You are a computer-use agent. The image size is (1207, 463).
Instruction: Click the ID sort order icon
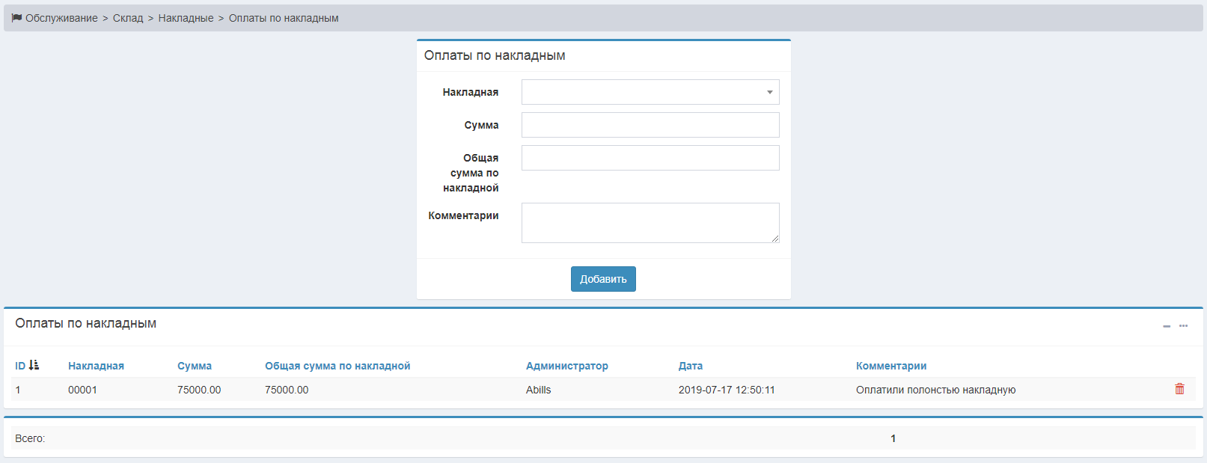click(34, 365)
